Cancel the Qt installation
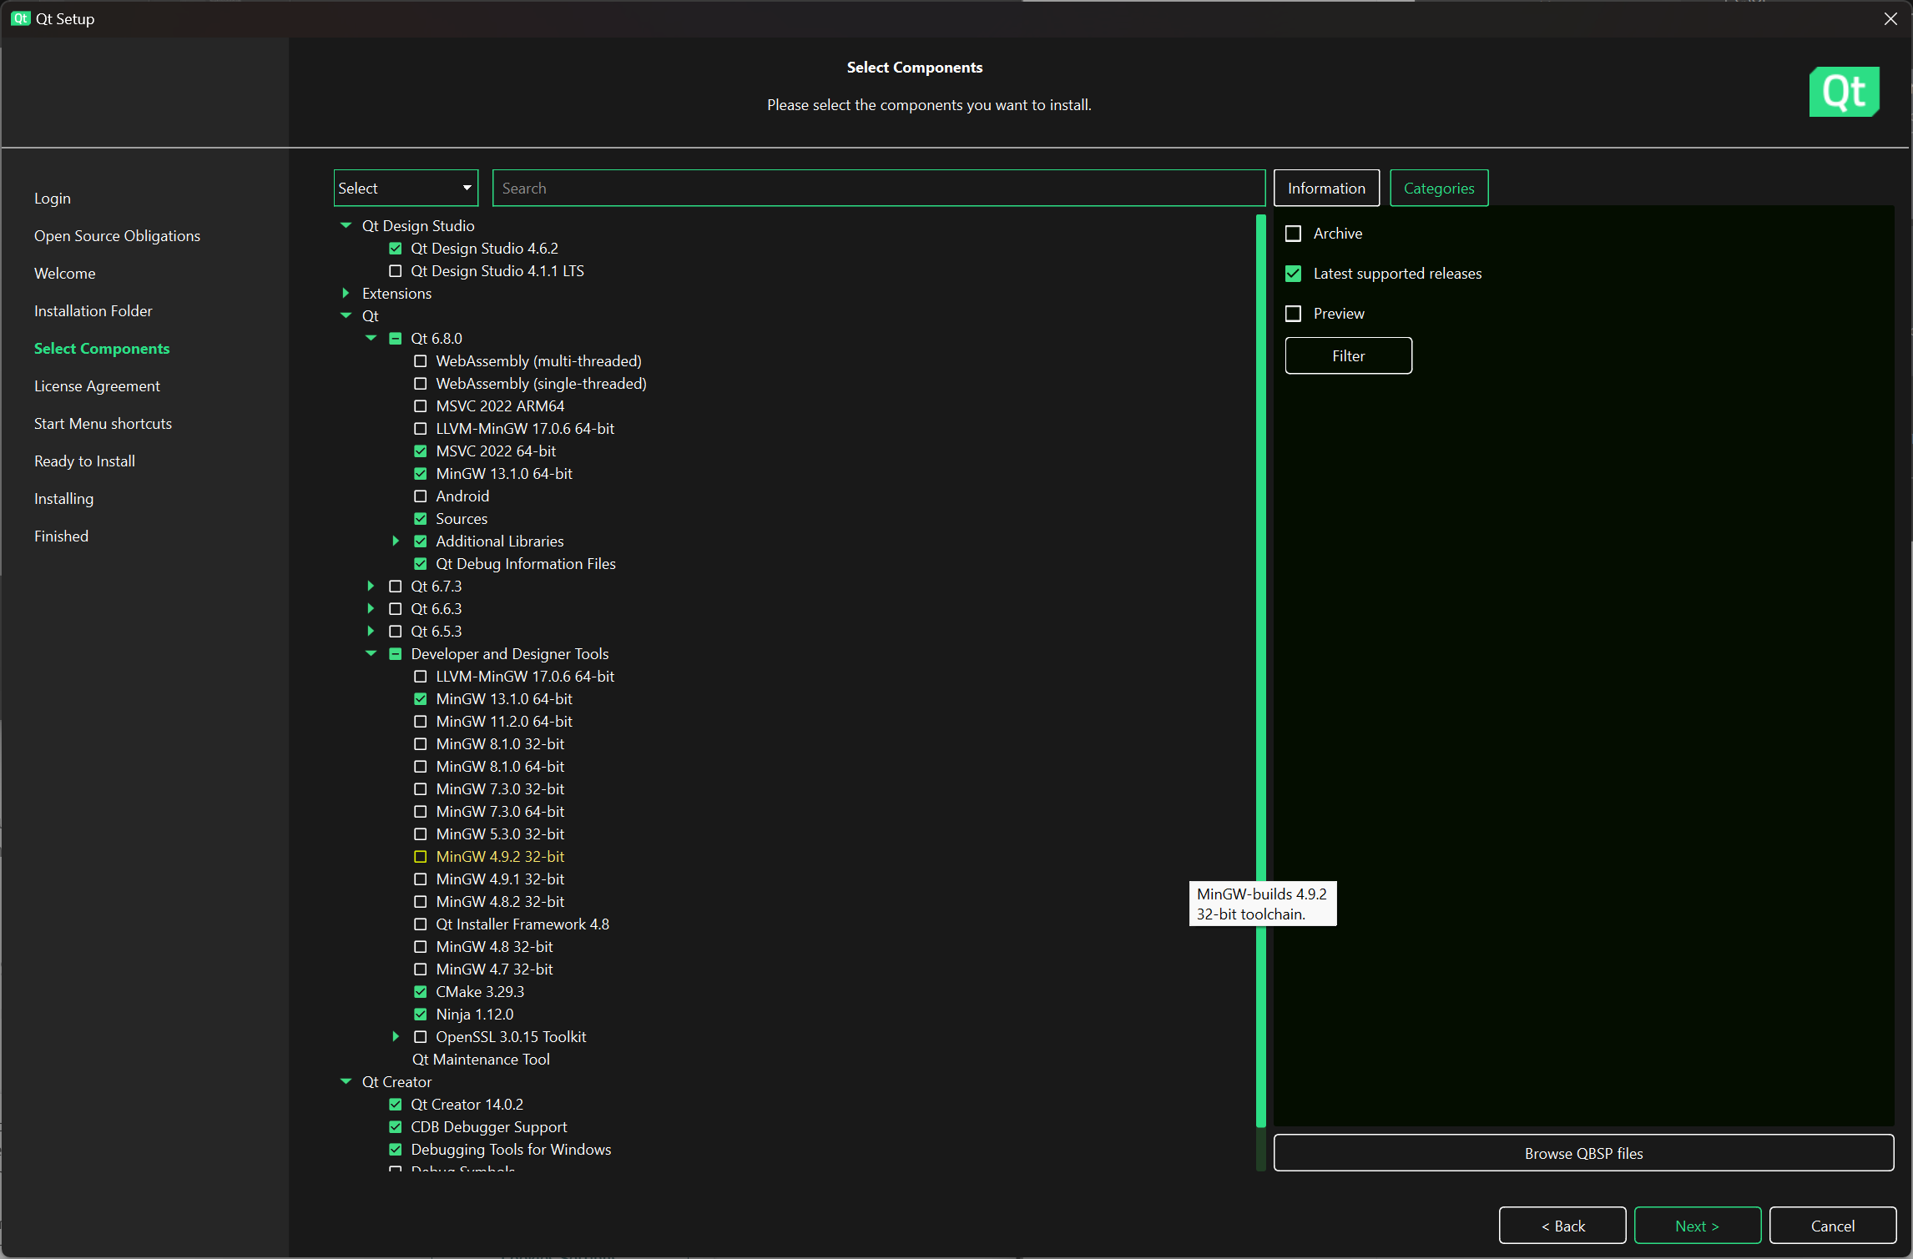 (1833, 1226)
